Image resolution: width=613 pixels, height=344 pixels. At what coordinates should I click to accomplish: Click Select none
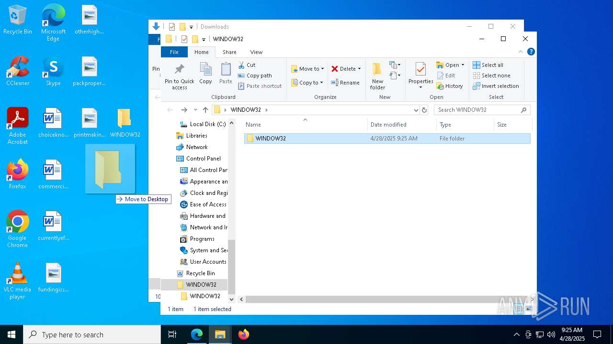491,75
